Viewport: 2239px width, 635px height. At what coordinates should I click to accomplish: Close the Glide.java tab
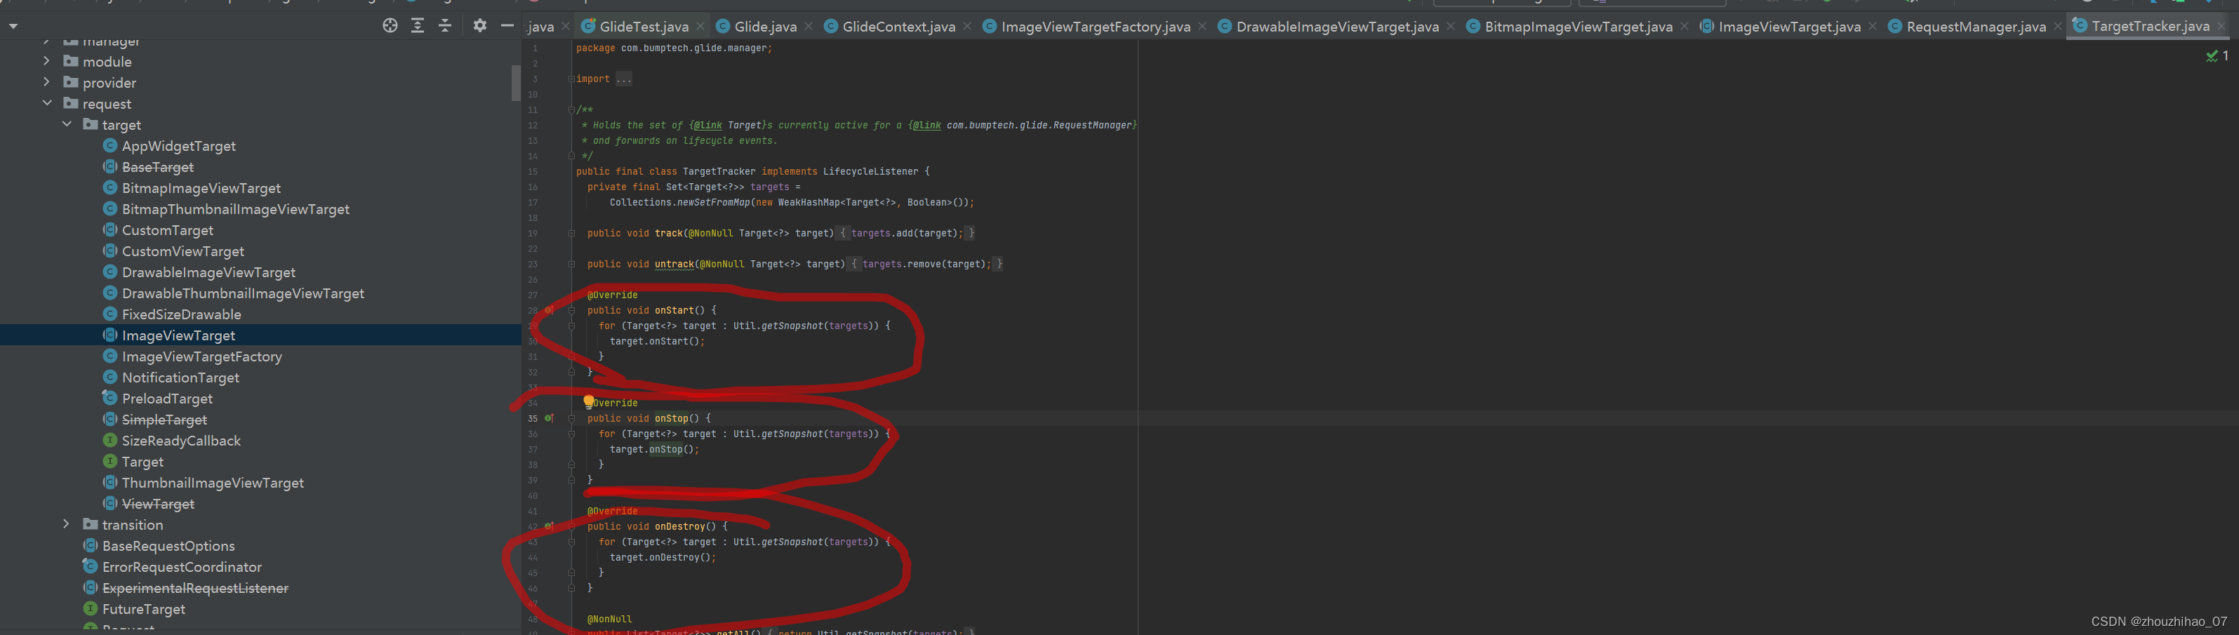click(809, 26)
